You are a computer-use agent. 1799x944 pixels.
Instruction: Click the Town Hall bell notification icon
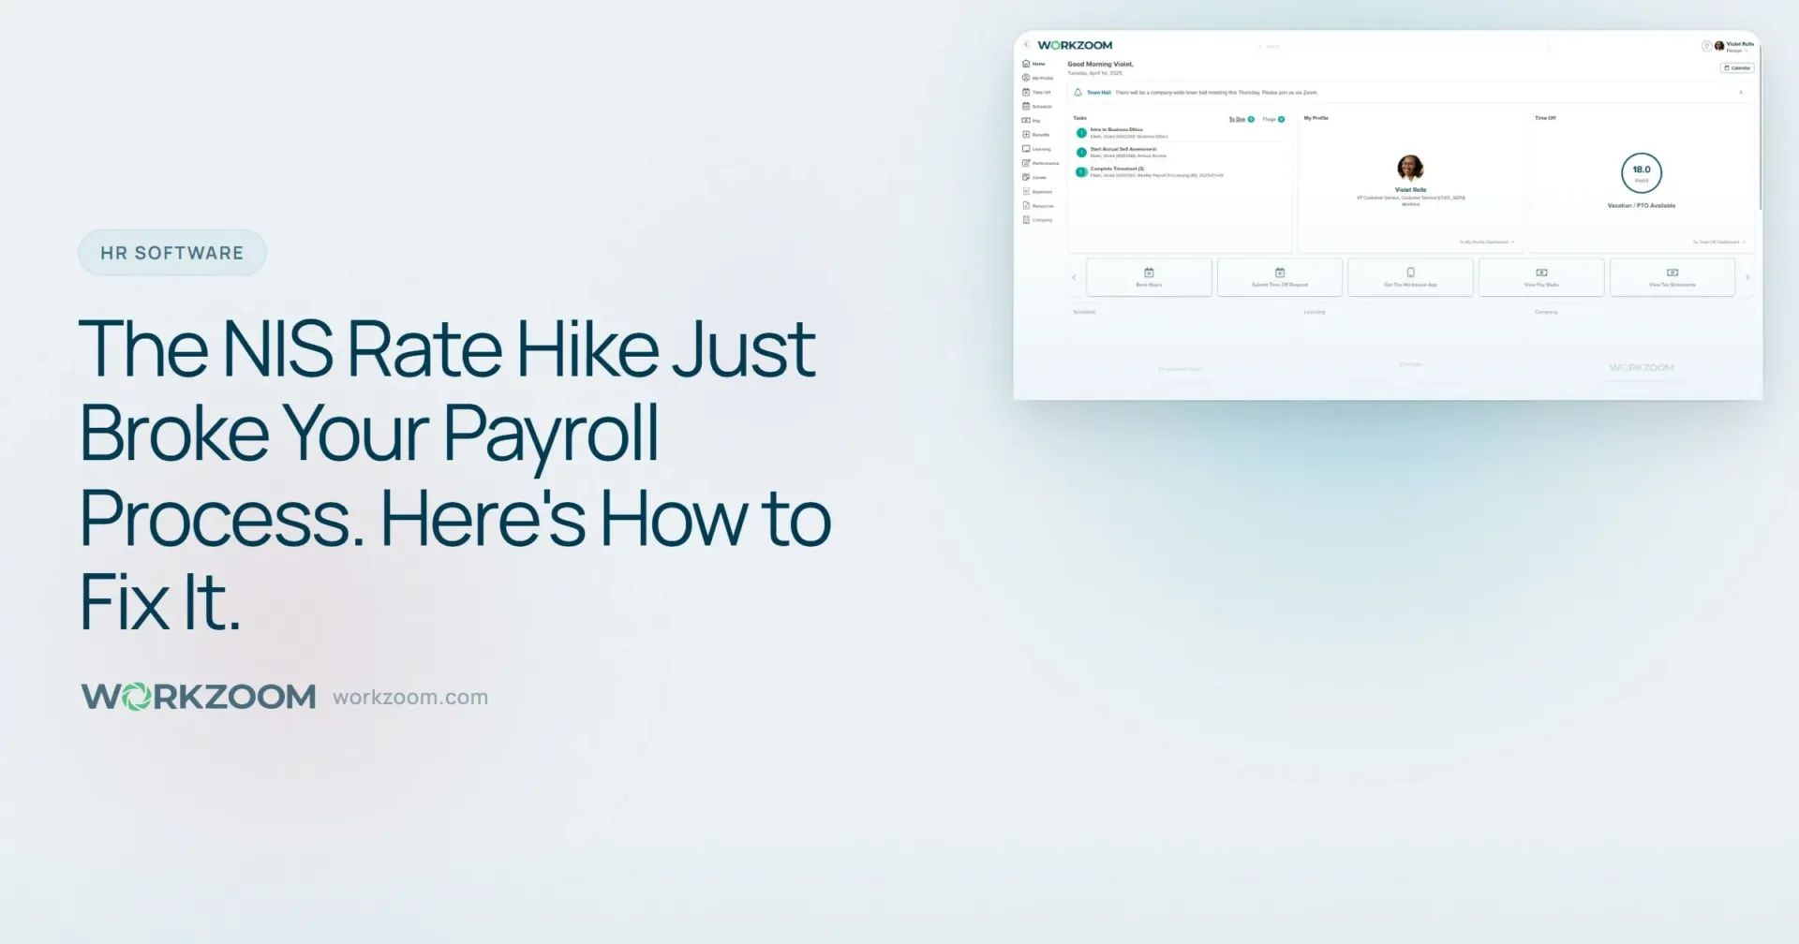1078,92
